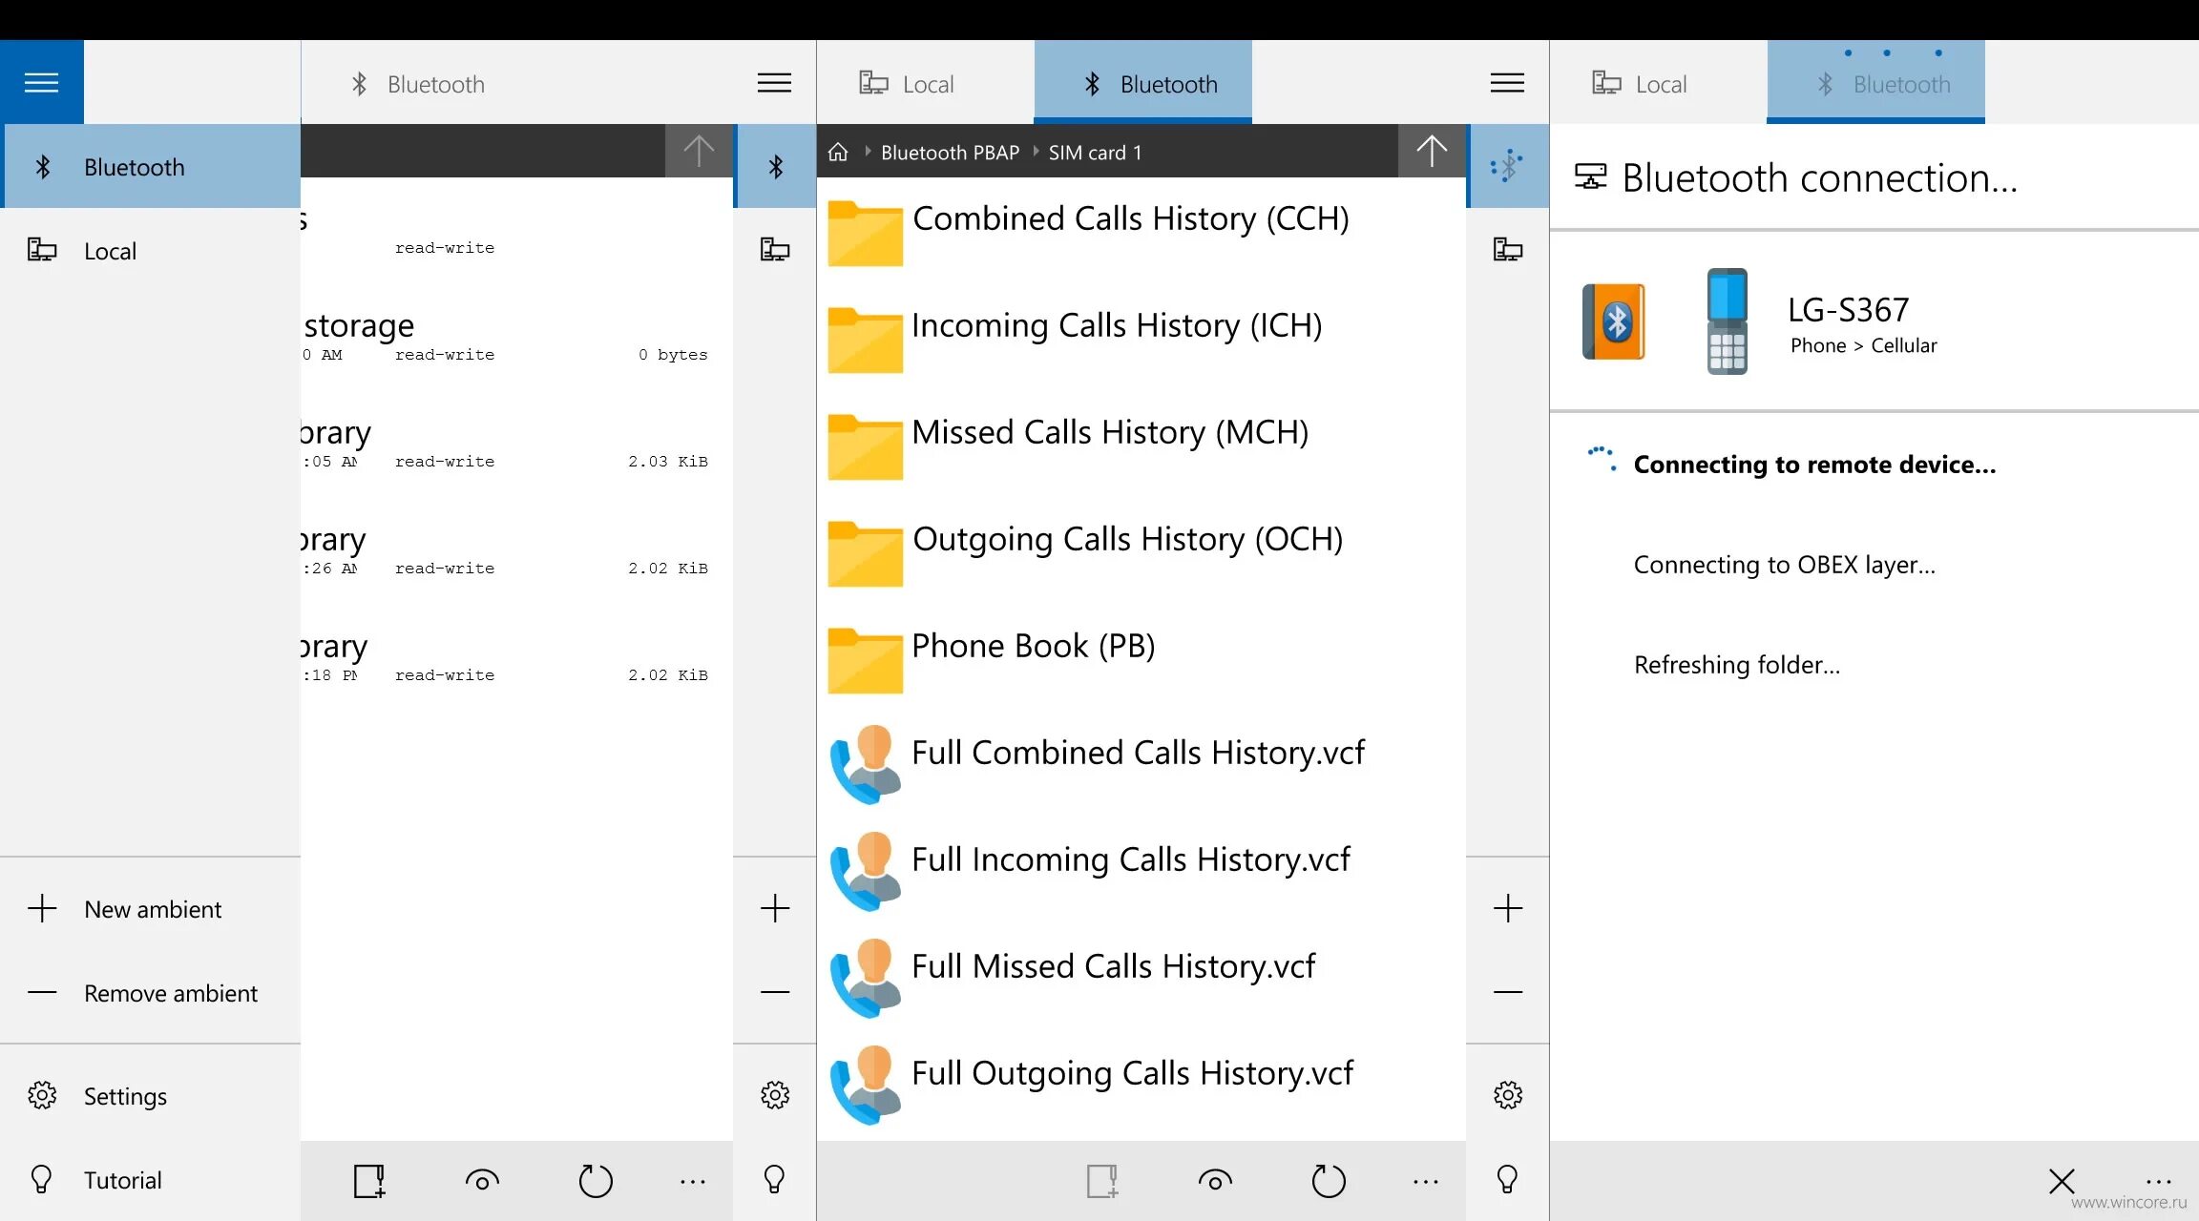Click New ambient plus option
Viewport: 2199px width, 1221px height.
(151, 909)
